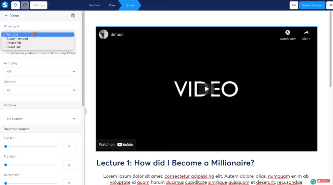Open the Settings button
Screen dimensions: 333x185
point(38,5)
